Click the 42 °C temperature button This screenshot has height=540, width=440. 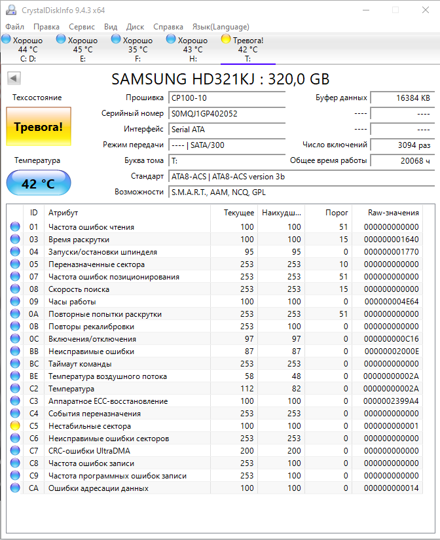[x=39, y=183]
